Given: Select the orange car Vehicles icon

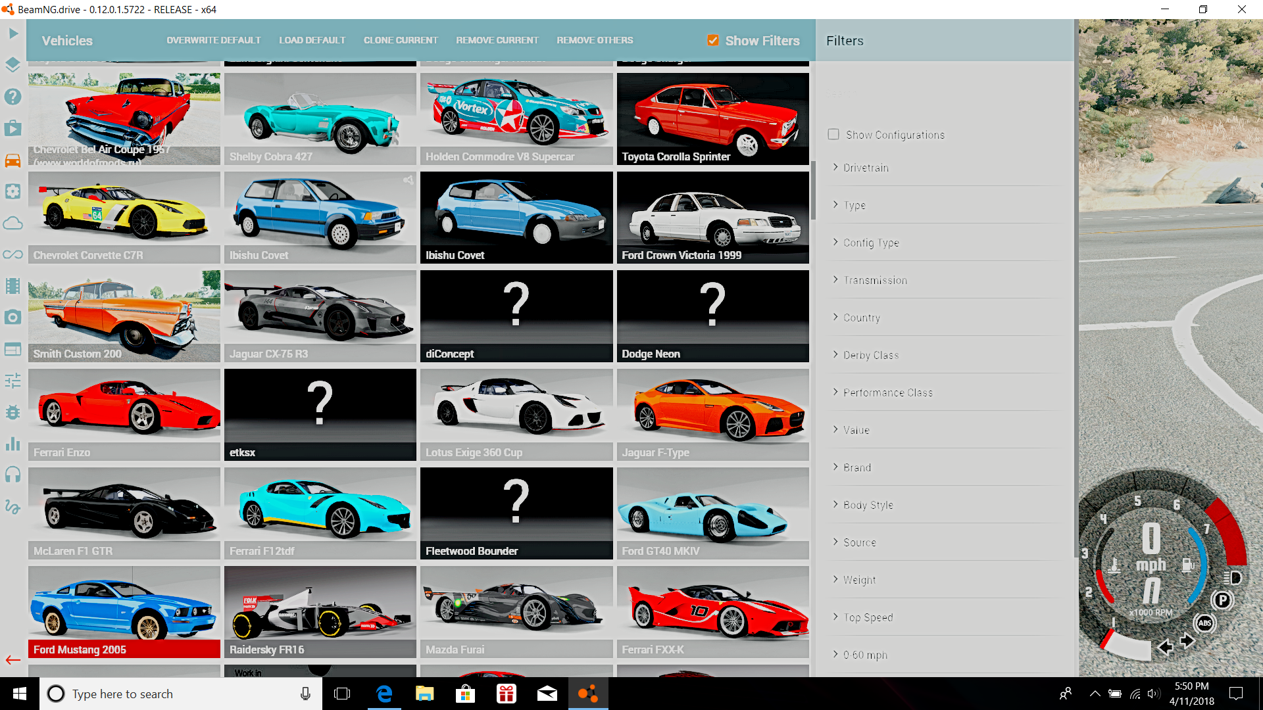Looking at the screenshot, I should tap(13, 160).
